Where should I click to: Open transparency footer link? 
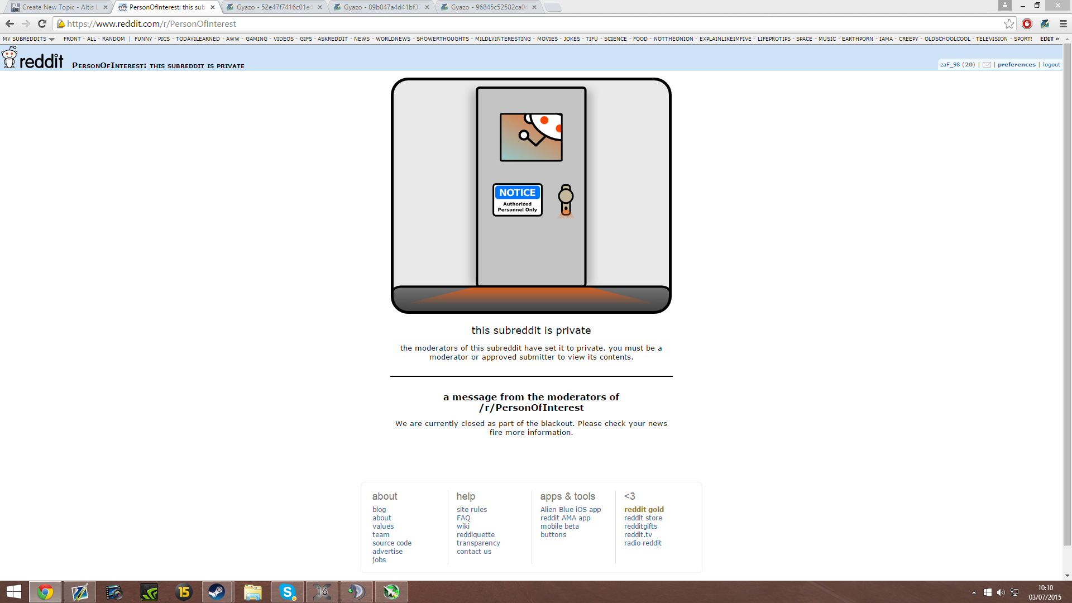478,543
